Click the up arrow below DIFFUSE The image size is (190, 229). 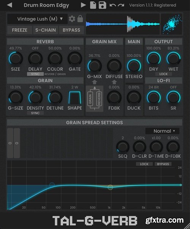(114, 82)
